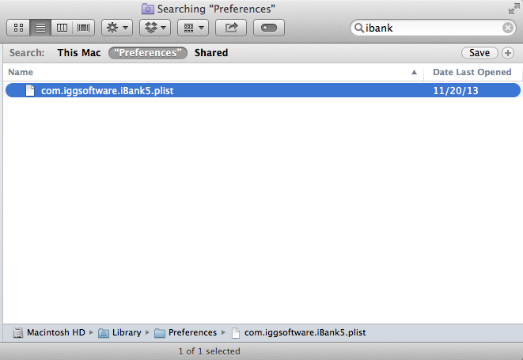The width and height of the screenshot is (523, 360).
Task: Open the Dropbox toolbar menu
Action: point(155,28)
